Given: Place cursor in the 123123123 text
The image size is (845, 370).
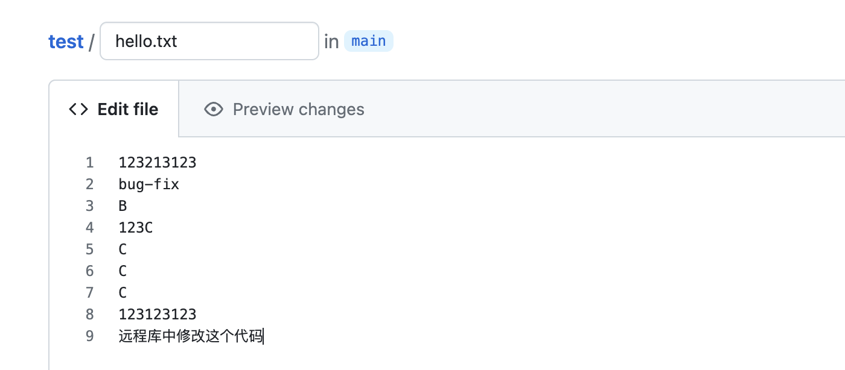Looking at the screenshot, I should 158,315.
